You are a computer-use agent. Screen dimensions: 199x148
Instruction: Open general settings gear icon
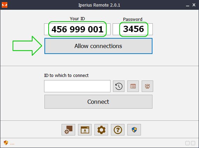(x=101, y=130)
